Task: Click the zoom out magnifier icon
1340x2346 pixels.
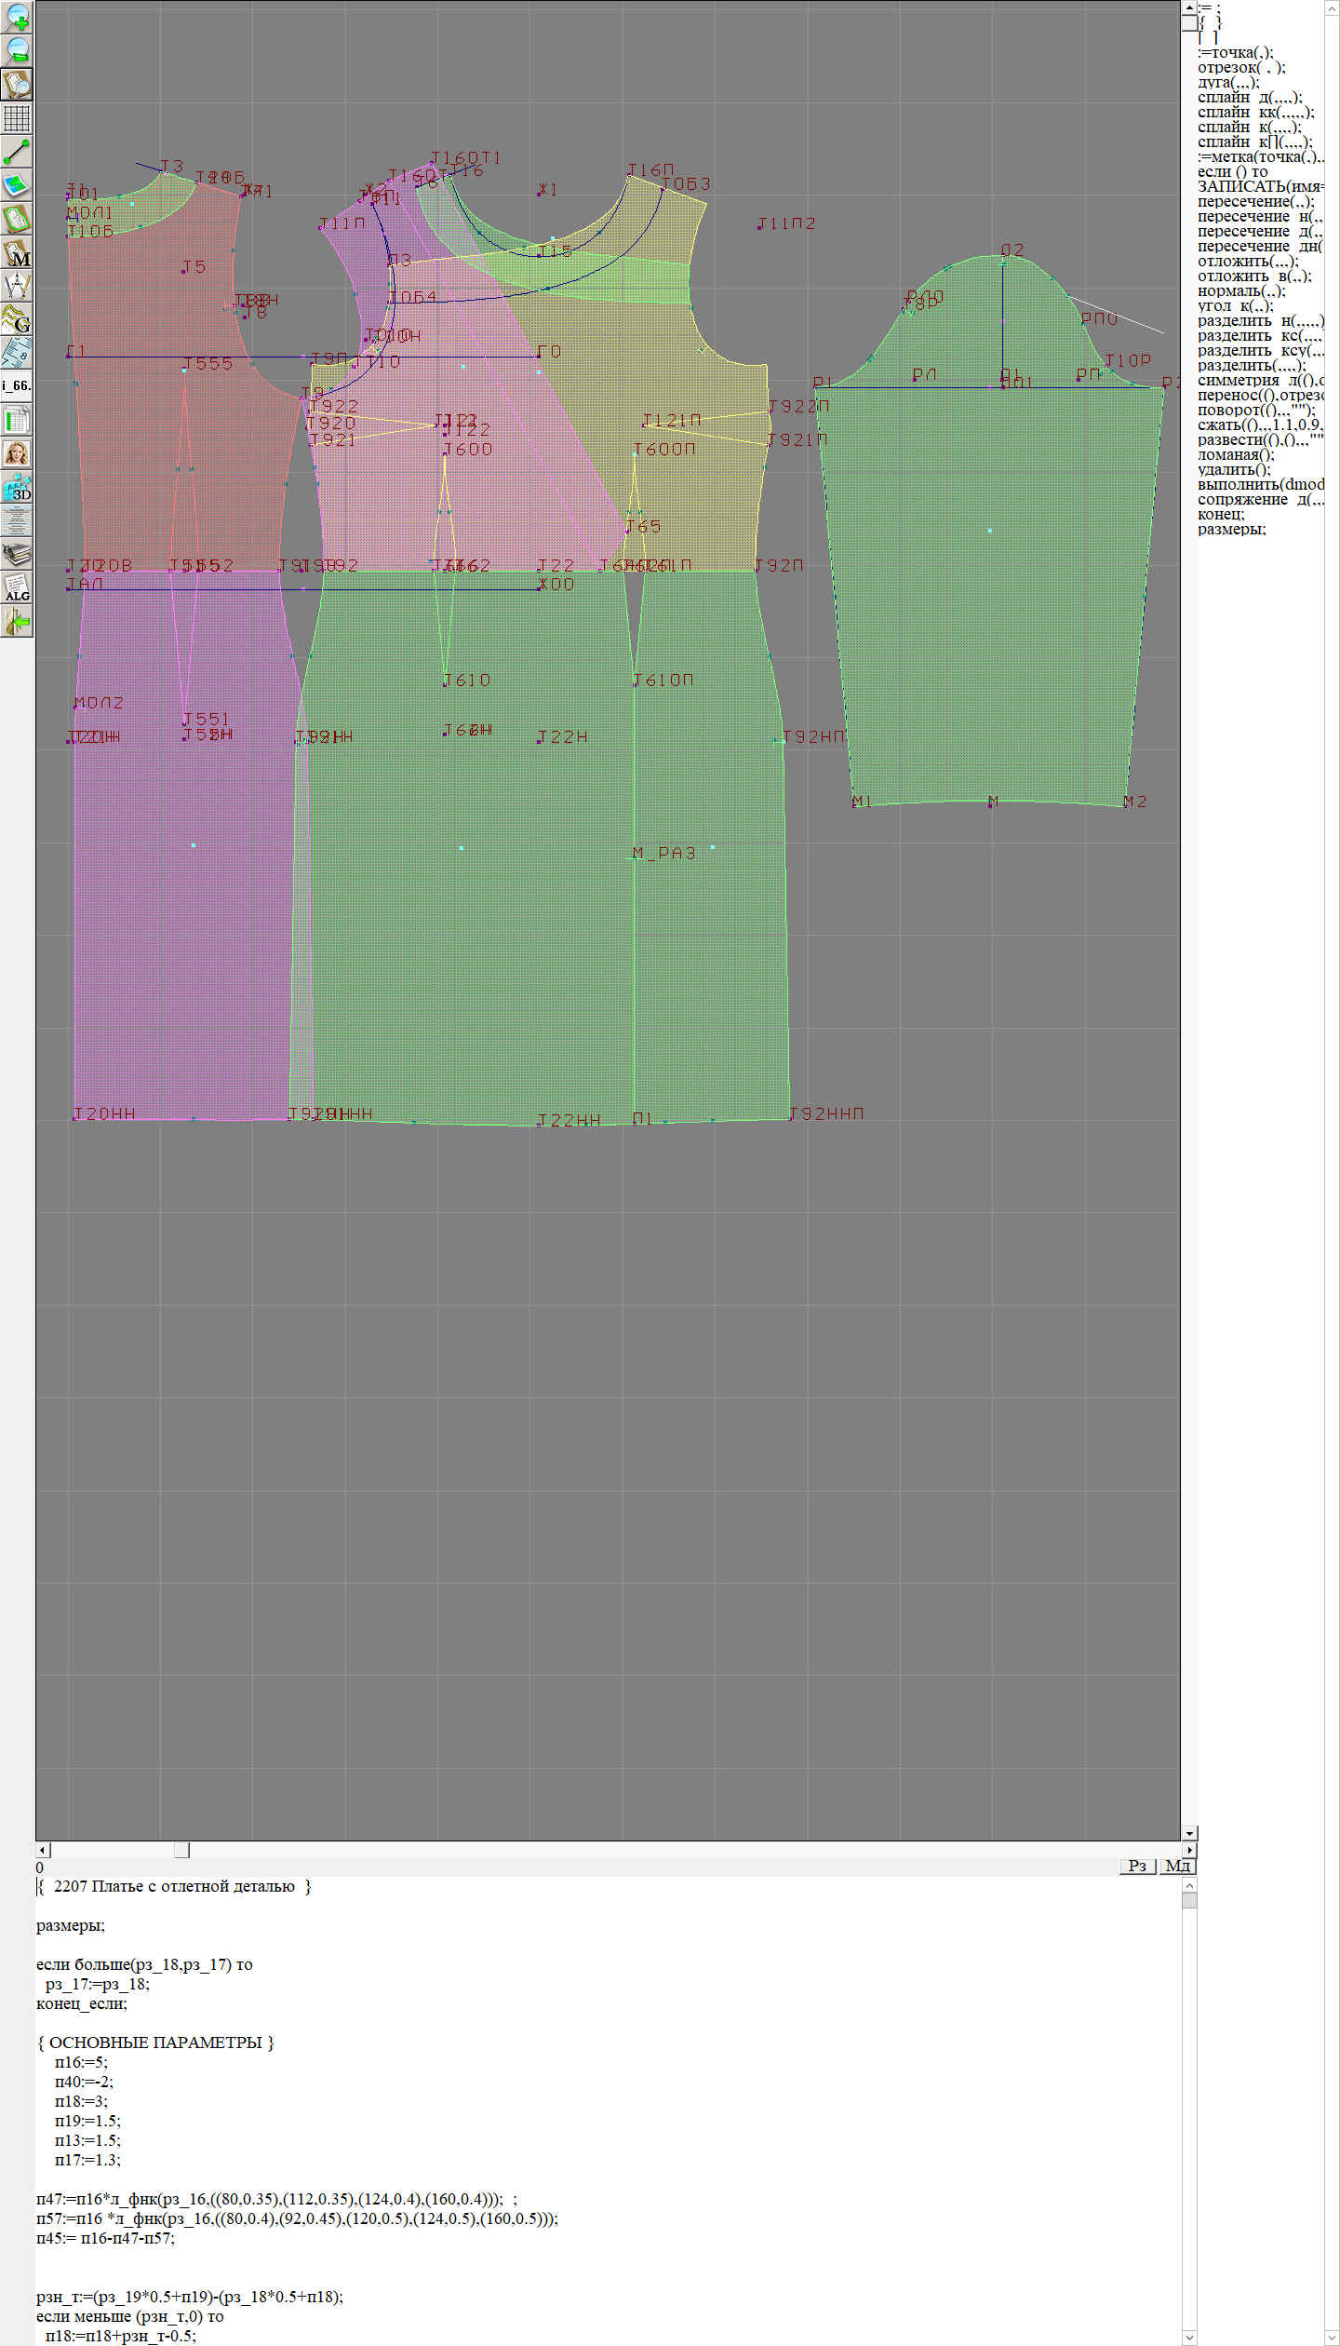Action: pyautogui.click(x=17, y=50)
